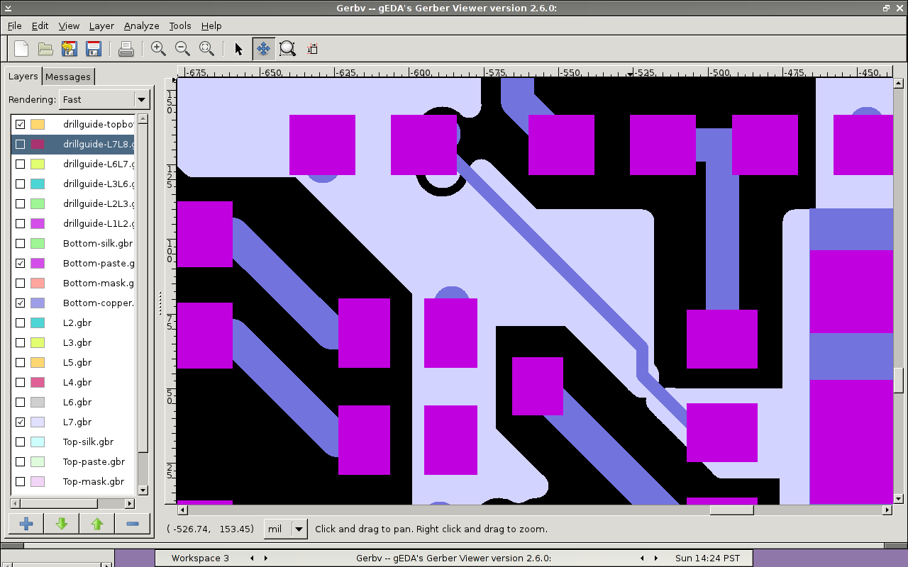Viewport: 908px width, 567px height.
Task: Click the Print toolbar icon
Action: 126,49
